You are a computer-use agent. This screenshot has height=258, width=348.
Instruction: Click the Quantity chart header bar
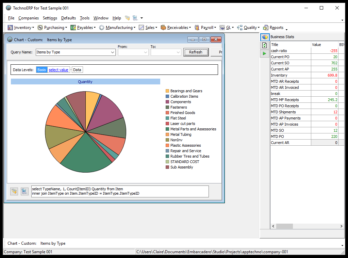(x=85, y=82)
